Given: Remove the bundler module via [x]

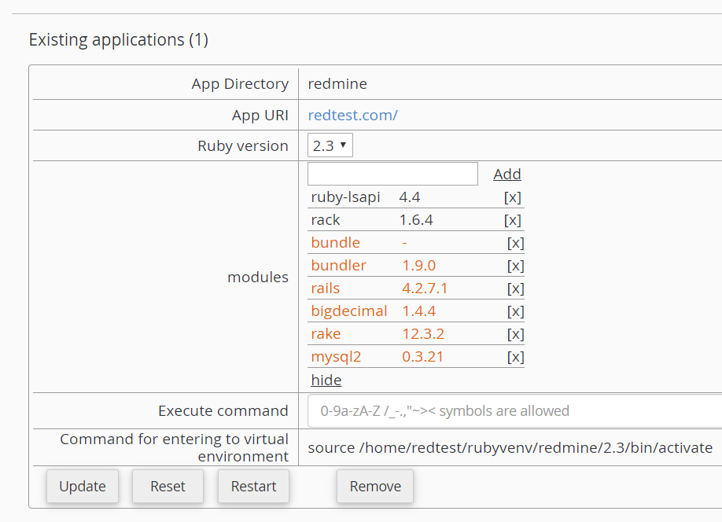Looking at the screenshot, I should [515, 266].
